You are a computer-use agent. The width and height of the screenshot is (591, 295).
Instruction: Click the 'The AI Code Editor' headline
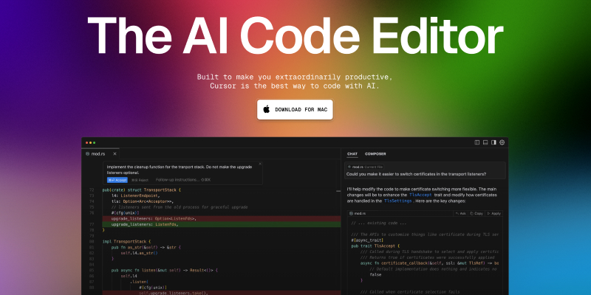[x=295, y=35]
